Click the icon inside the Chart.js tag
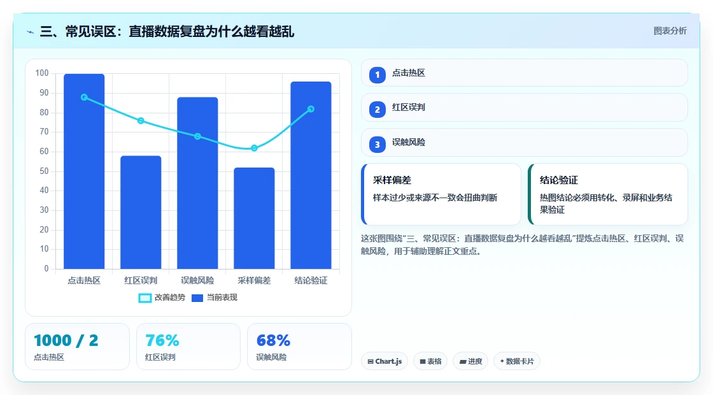Viewport: 713px width, 395px height. (x=371, y=362)
